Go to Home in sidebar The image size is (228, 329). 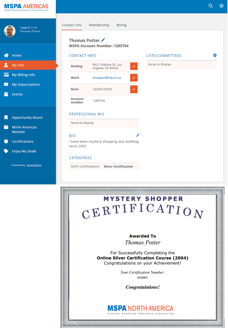17,55
